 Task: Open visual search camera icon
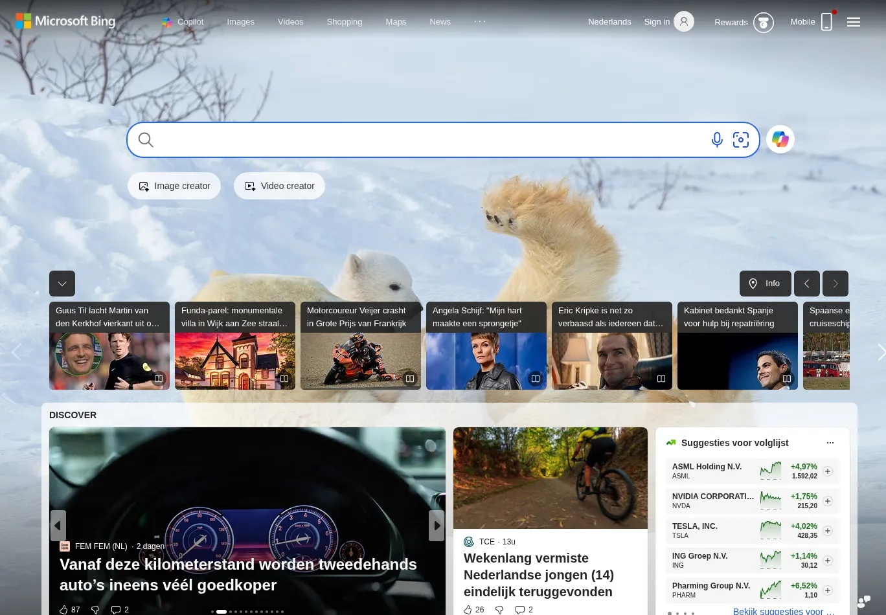point(741,140)
